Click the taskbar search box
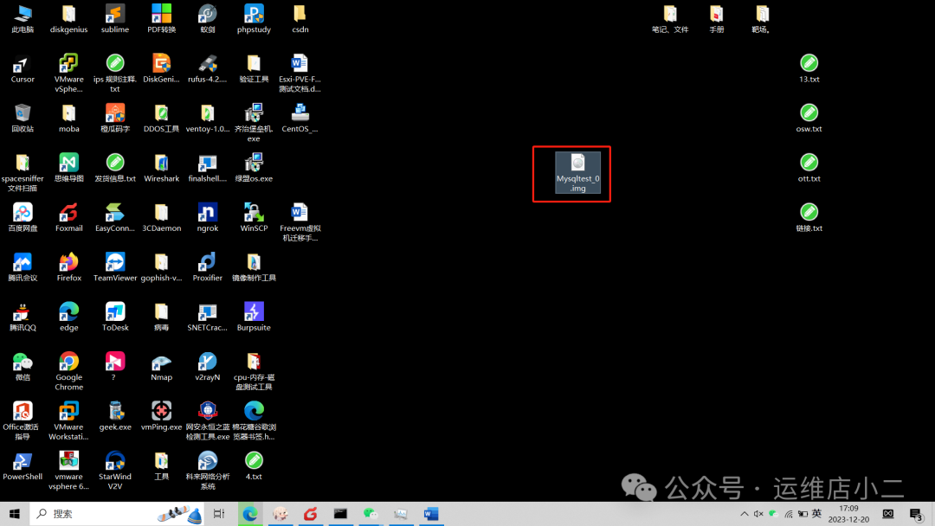 click(116, 514)
